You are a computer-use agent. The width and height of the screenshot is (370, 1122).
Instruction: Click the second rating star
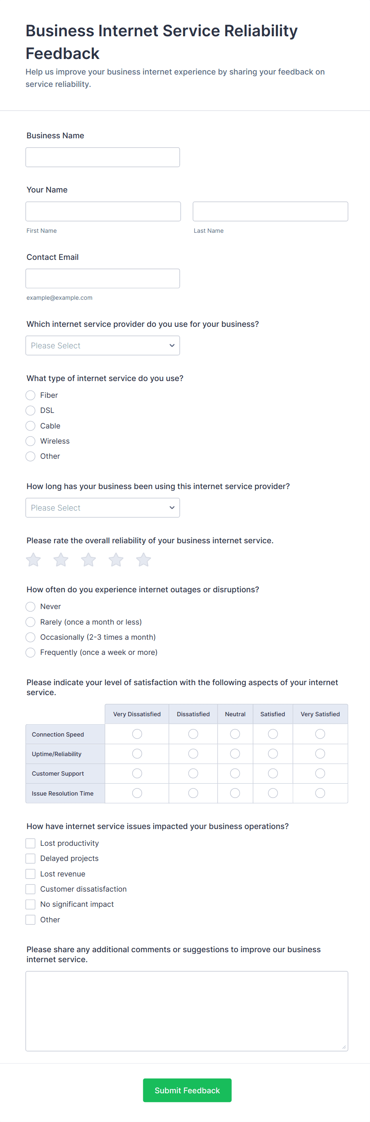click(61, 560)
